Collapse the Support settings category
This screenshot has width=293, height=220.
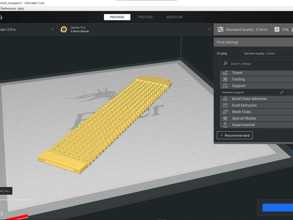256,86
